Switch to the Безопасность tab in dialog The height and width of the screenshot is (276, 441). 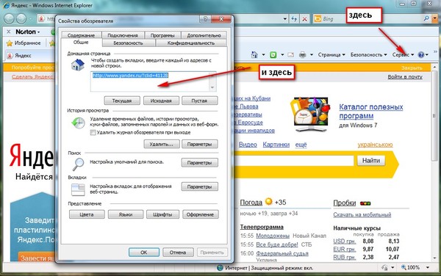pyautogui.click(x=128, y=43)
